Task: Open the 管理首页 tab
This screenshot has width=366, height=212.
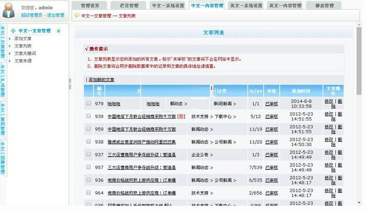Action: click(x=90, y=6)
